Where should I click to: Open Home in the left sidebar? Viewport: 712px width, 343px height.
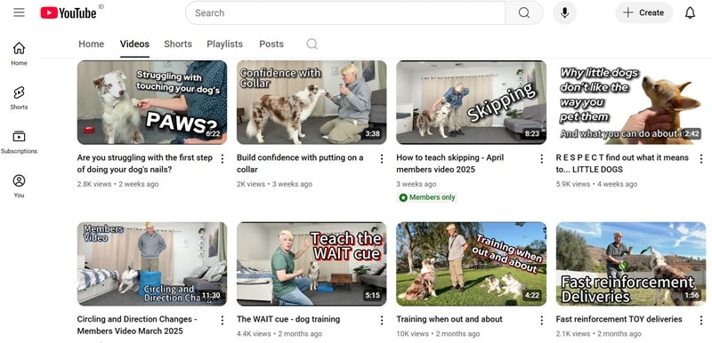click(x=19, y=53)
